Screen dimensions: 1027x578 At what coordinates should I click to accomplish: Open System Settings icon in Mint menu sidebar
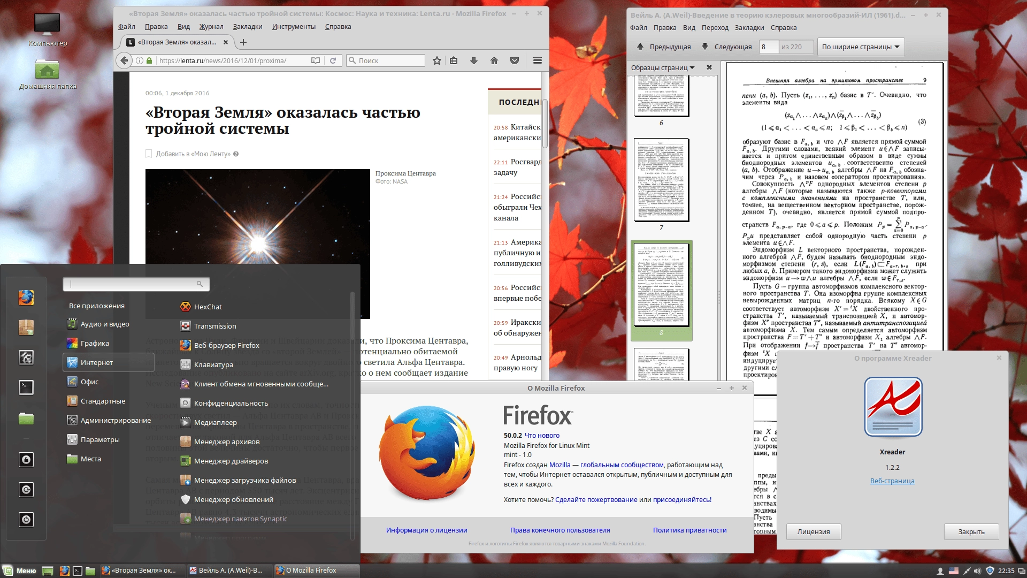pyautogui.click(x=26, y=357)
